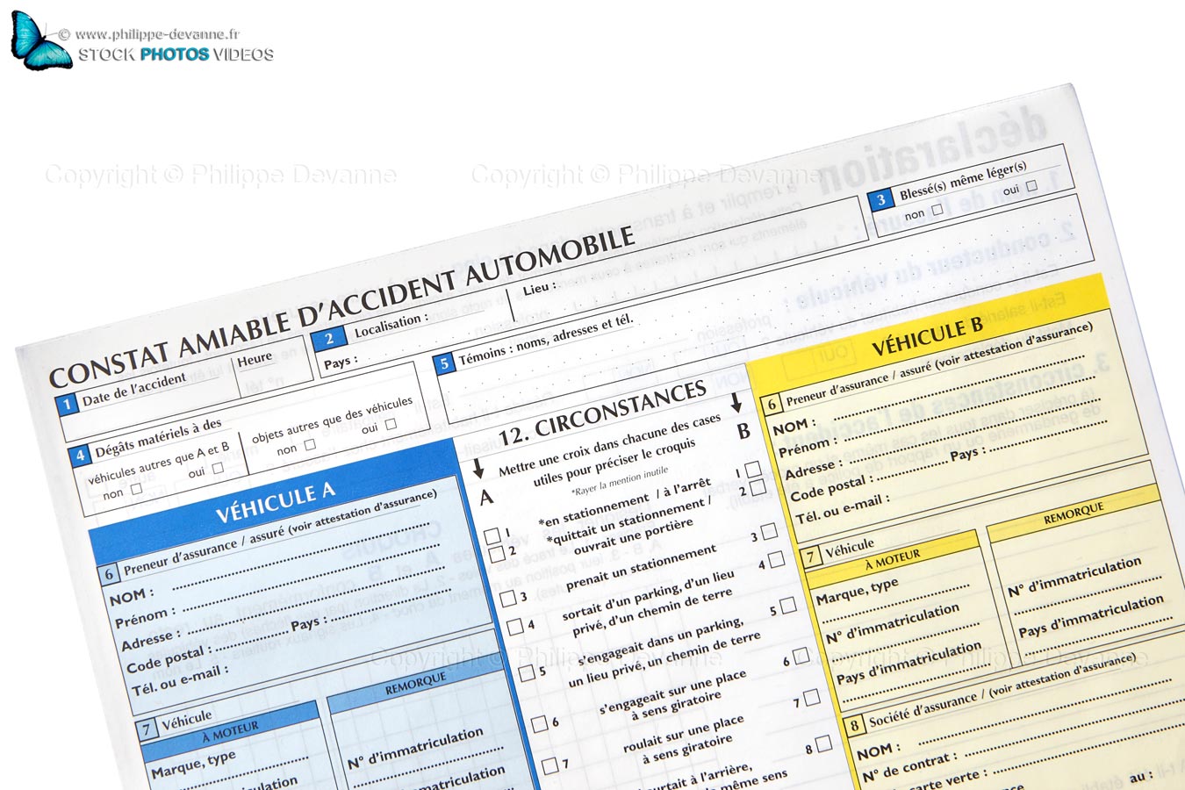Tick 'non' for véhicules autres que A et B
This screenshot has height=790, width=1185.
[x=136, y=489]
